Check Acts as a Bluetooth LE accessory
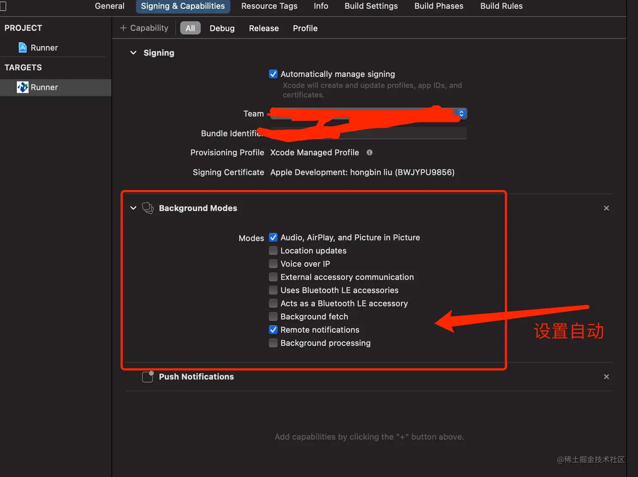The image size is (638, 477). click(x=273, y=304)
